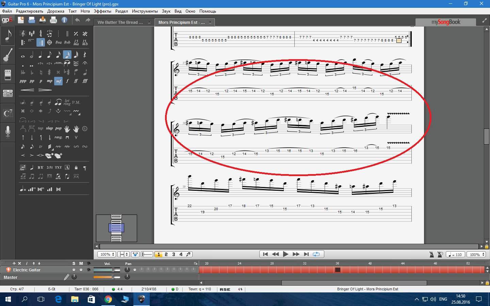The width and height of the screenshot is (490, 306).
Task: Apply the 8va octave marking
Action: tap(59, 42)
